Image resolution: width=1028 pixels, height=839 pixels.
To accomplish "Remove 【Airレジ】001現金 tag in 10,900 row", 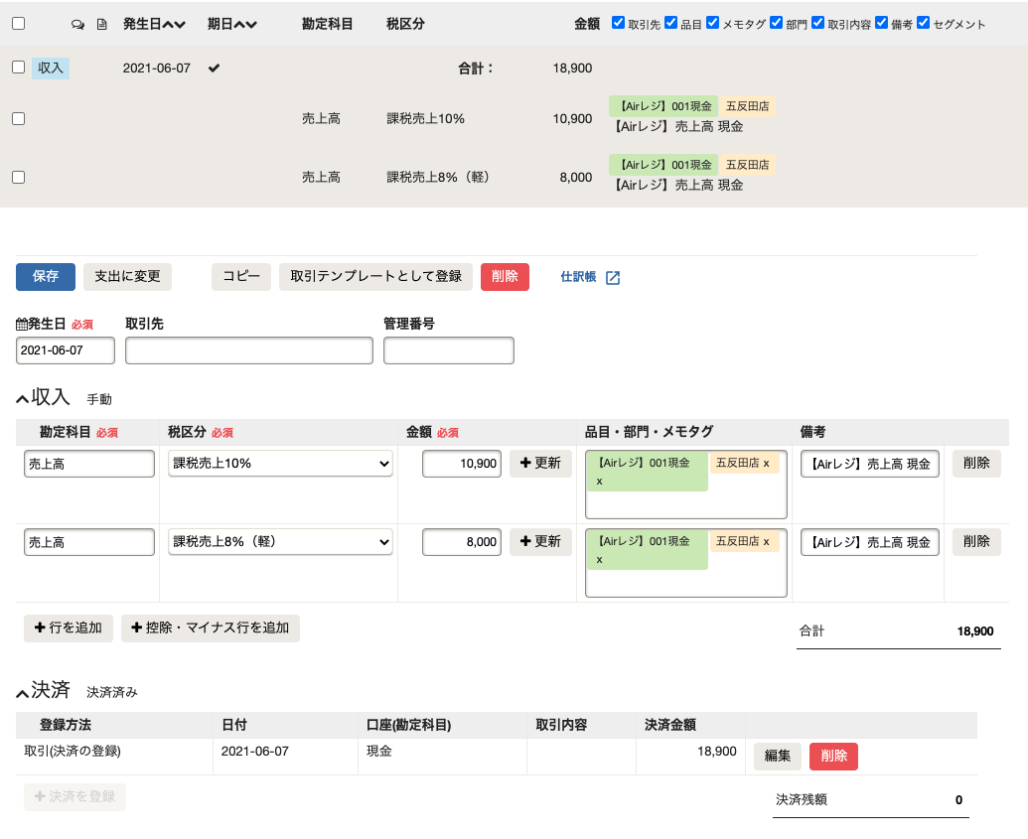I will tap(599, 482).
